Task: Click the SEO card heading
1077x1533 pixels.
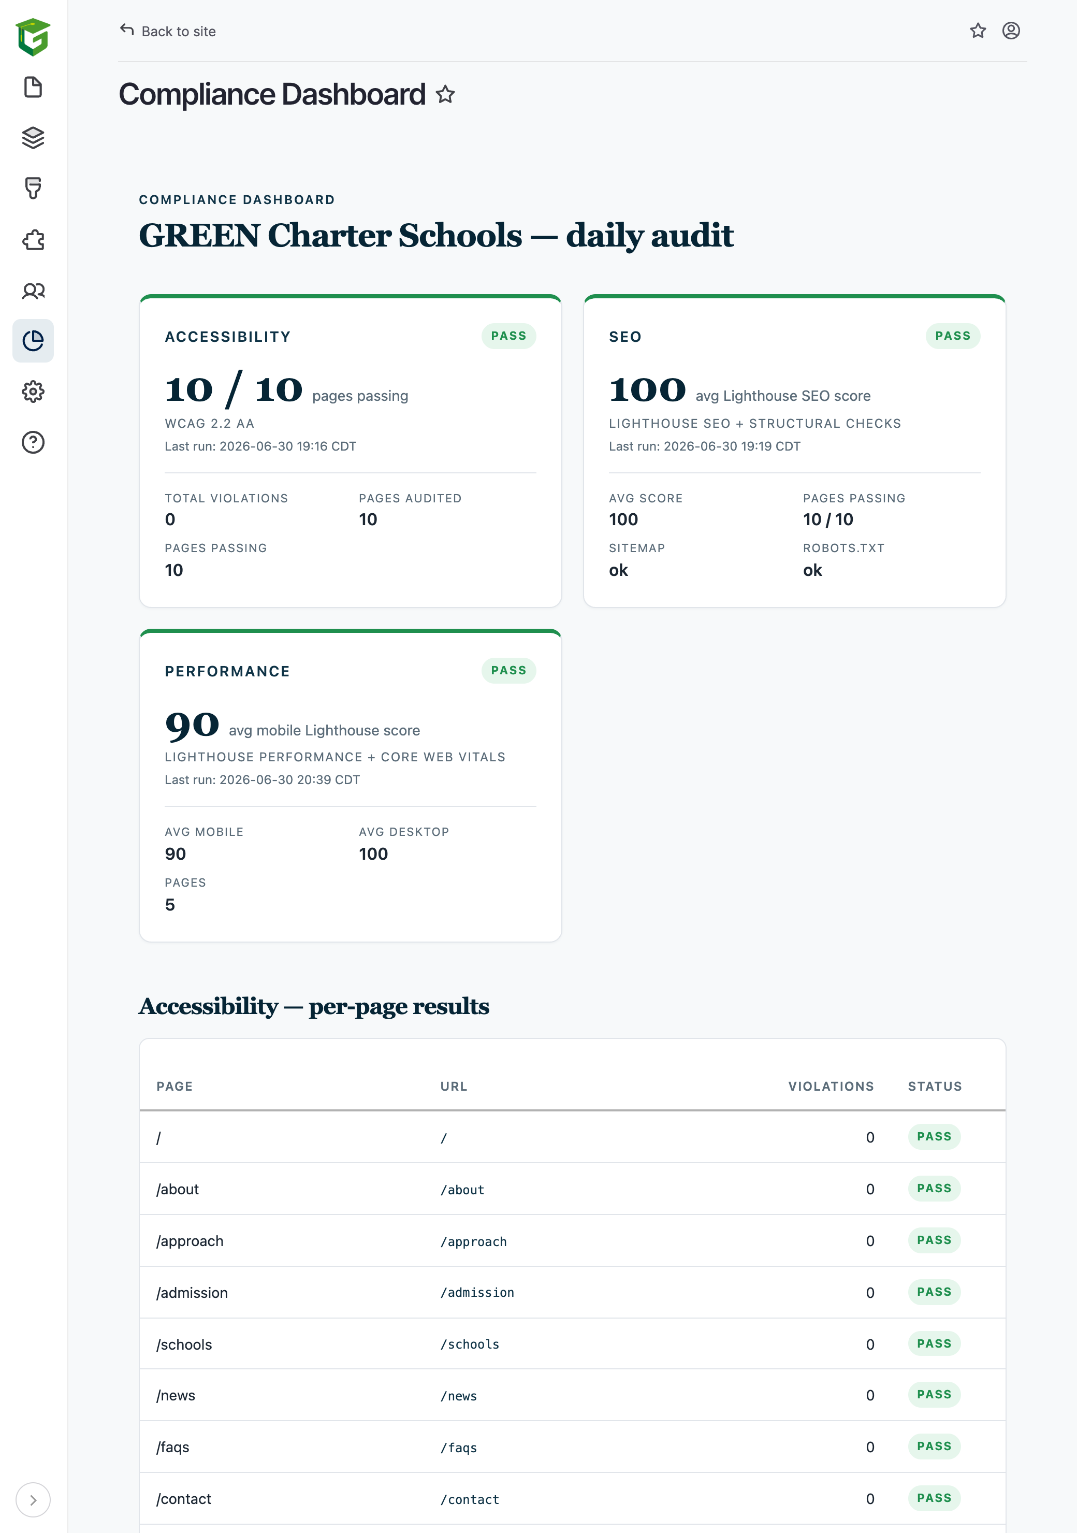Action: [x=625, y=337]
